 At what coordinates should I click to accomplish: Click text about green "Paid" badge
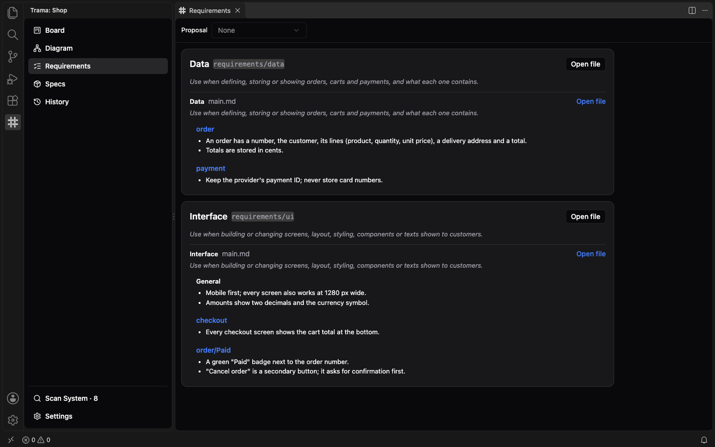[277, 362]
